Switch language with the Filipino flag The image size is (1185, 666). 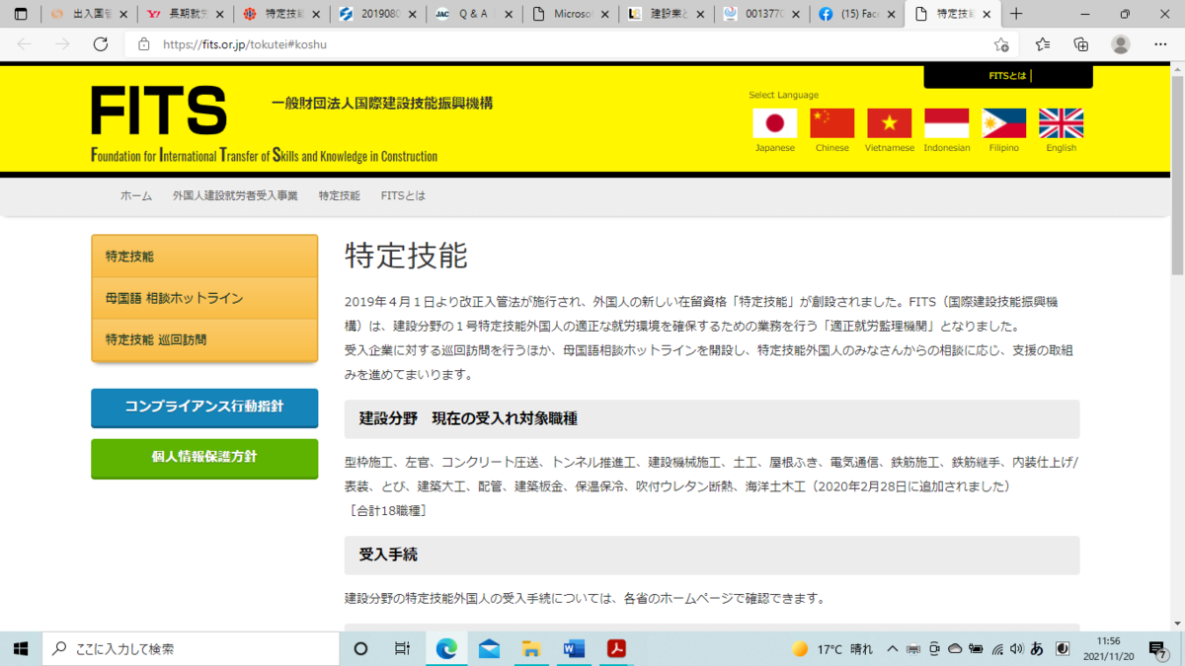(1003, 123)
